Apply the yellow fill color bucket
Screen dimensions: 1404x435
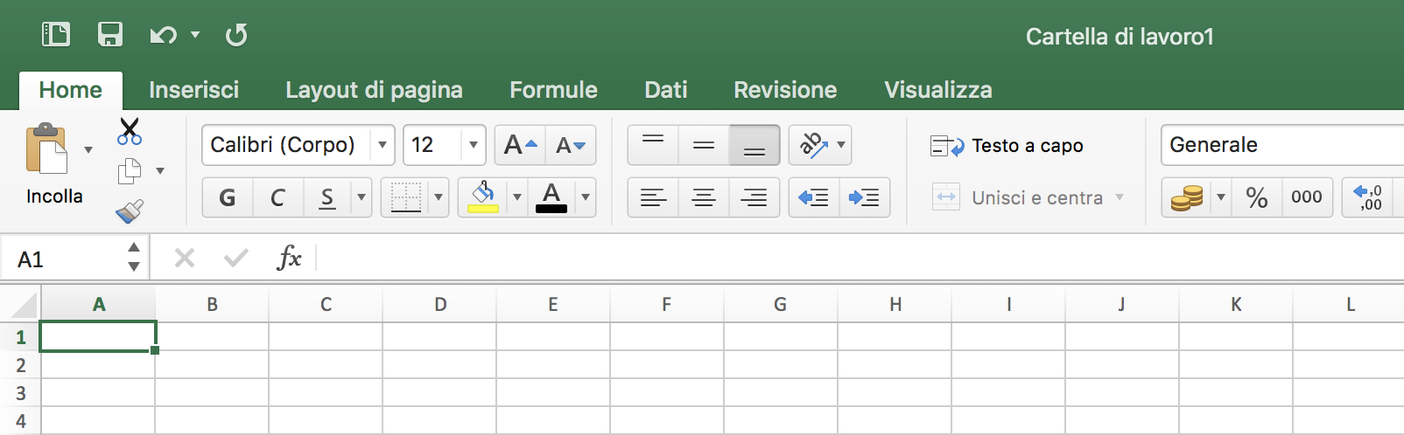tap(483, 198)
